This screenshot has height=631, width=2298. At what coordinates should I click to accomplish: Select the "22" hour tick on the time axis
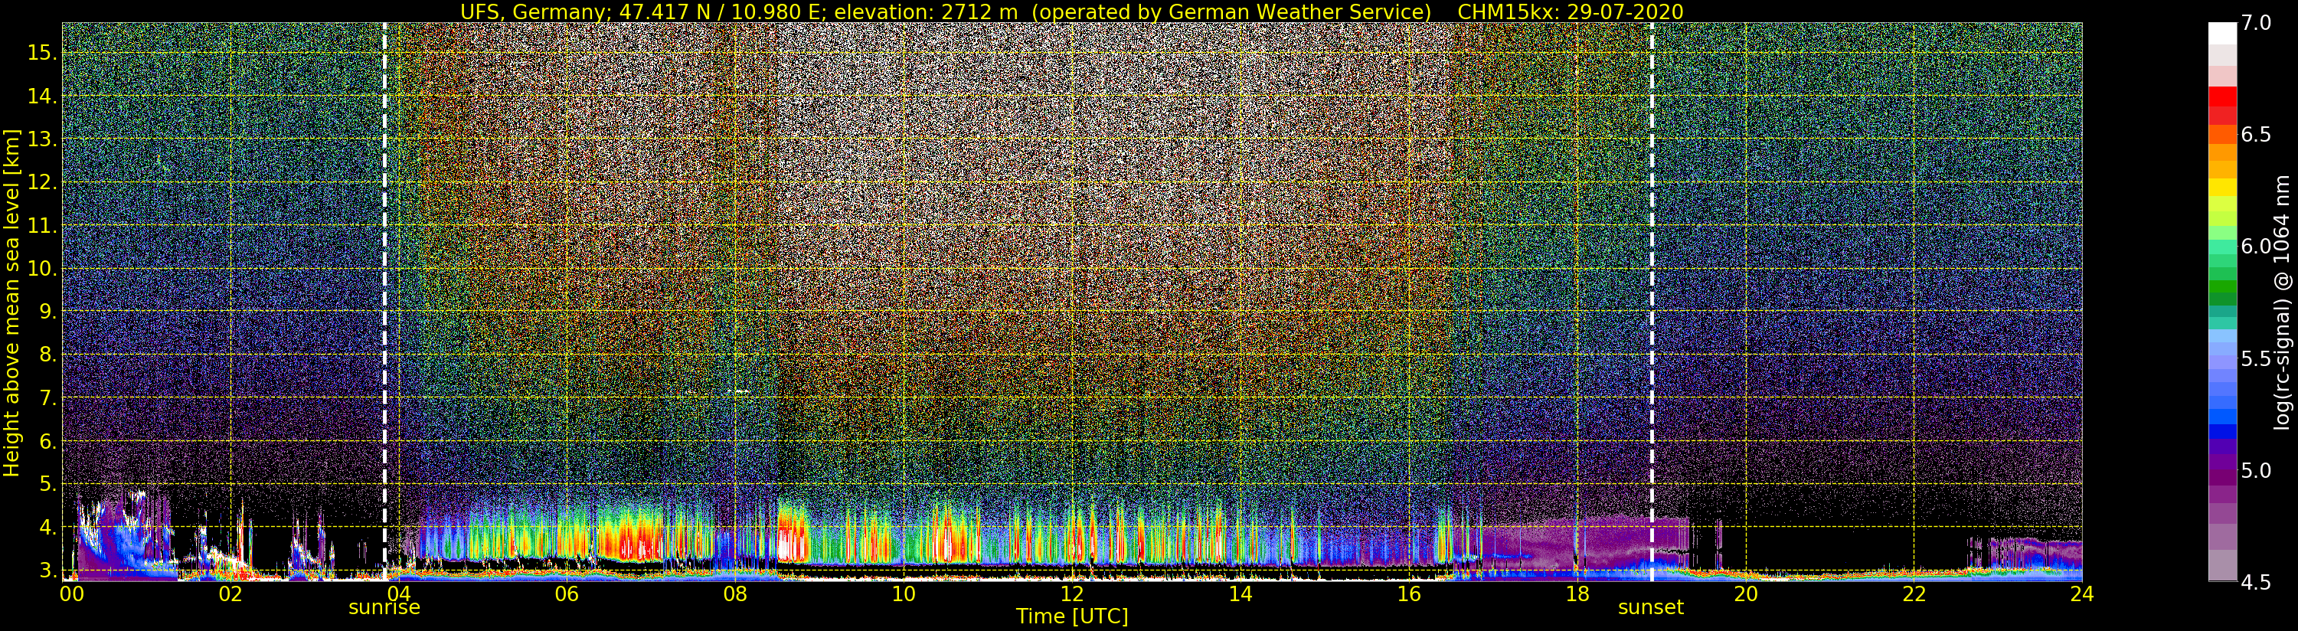(1914, 593)
